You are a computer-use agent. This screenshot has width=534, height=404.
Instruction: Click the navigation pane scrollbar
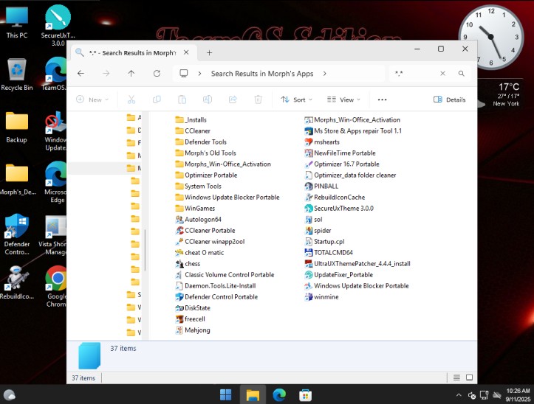click(x=146, y=250)
